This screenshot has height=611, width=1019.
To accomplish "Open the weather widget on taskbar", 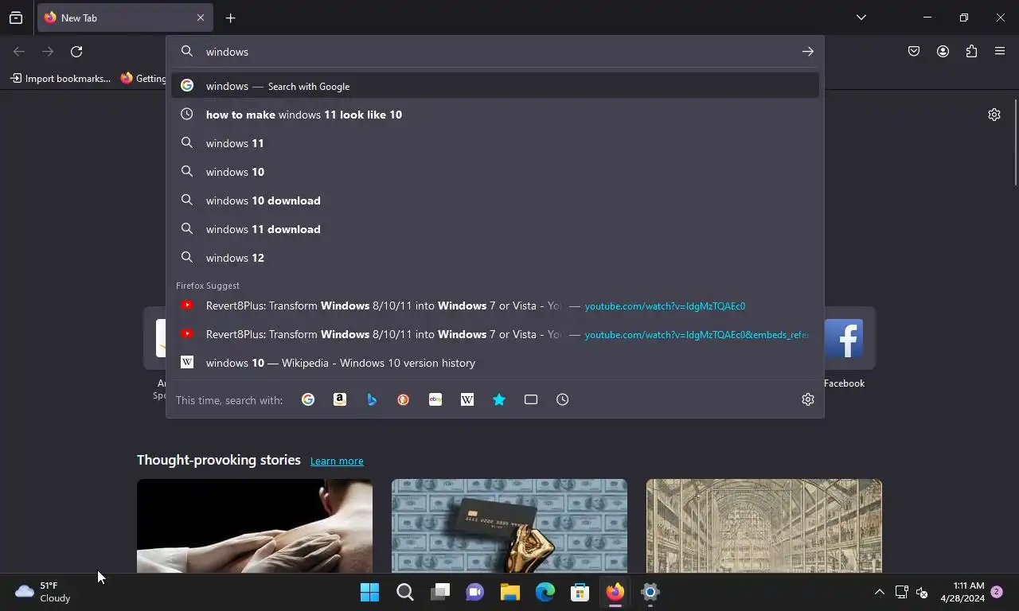I will (x=44, y=592).
